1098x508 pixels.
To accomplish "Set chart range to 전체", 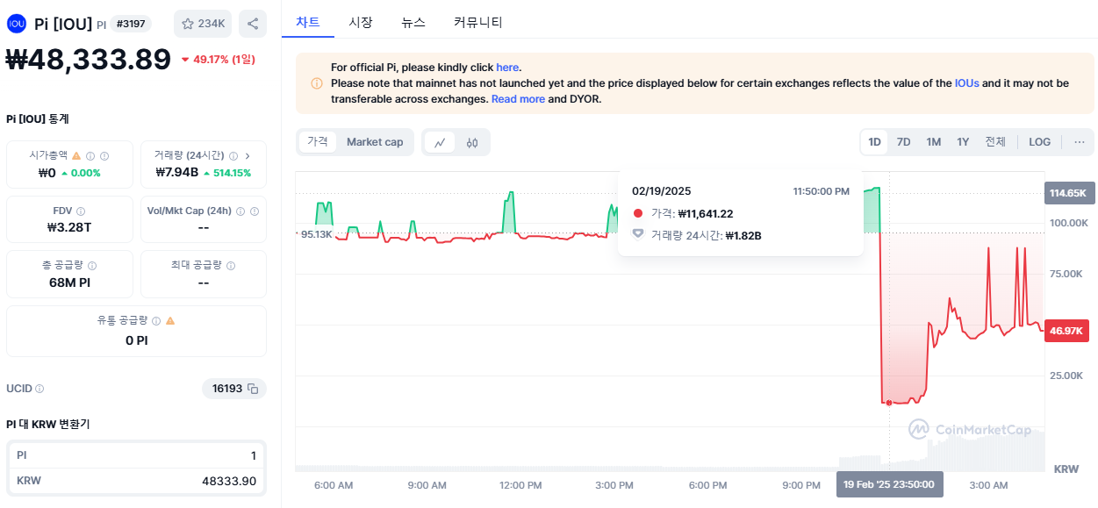I will click(x=995, y=142).
